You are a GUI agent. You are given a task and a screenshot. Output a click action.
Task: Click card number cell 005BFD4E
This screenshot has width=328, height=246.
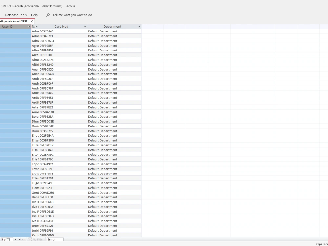point(63,126)
